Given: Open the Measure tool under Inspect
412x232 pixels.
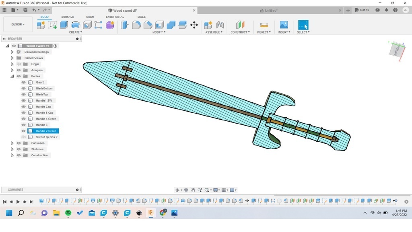Looking at the screenshot, I should [x=264, y=25].
